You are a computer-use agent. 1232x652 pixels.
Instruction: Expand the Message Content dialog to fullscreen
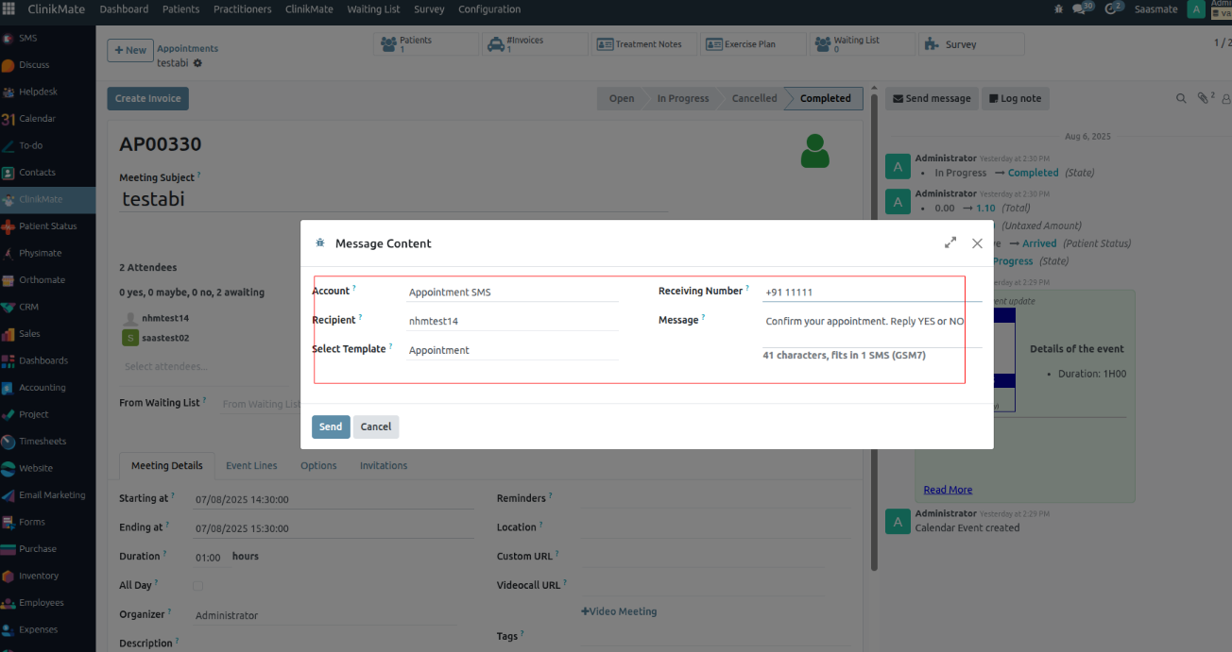pyautogui.click(x=950, y=243)
